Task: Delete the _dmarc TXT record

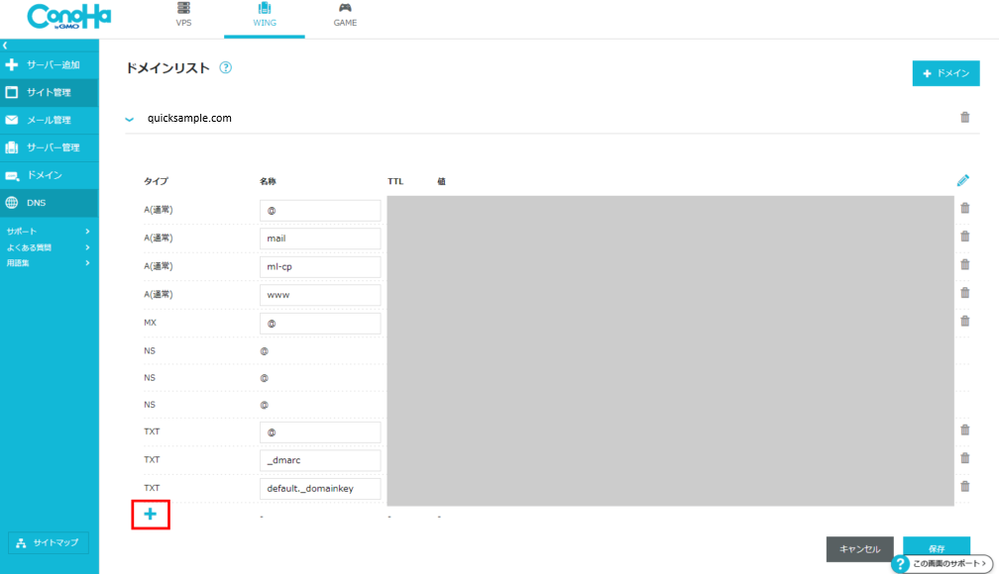Action: point(964,458)
